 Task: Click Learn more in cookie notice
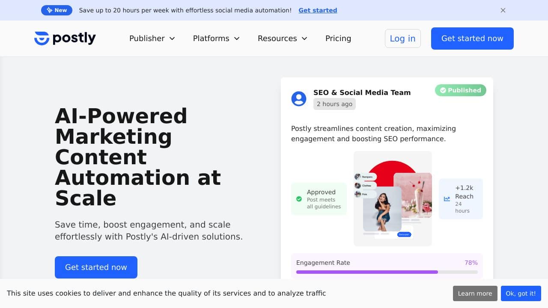pyautogui.click(x=475, y=293)
